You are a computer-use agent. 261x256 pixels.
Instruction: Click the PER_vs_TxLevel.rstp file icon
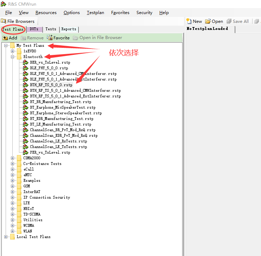25,152
